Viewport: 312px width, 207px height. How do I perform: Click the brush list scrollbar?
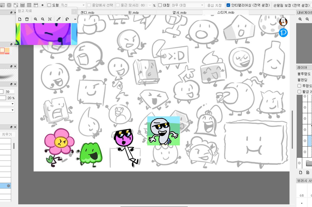(x=14, y=146)
